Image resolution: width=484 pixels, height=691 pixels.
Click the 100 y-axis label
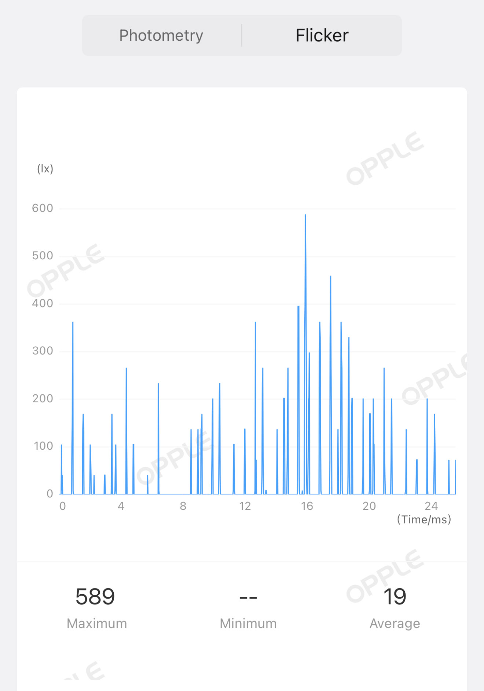[x=43, y=446]
